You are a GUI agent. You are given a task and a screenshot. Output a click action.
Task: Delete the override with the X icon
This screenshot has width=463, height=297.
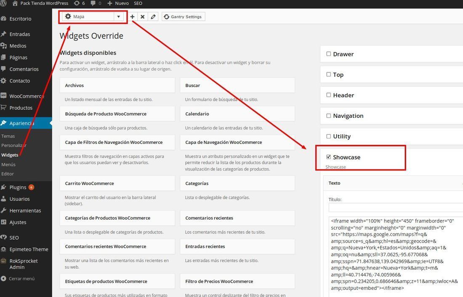tap(142, 16)
